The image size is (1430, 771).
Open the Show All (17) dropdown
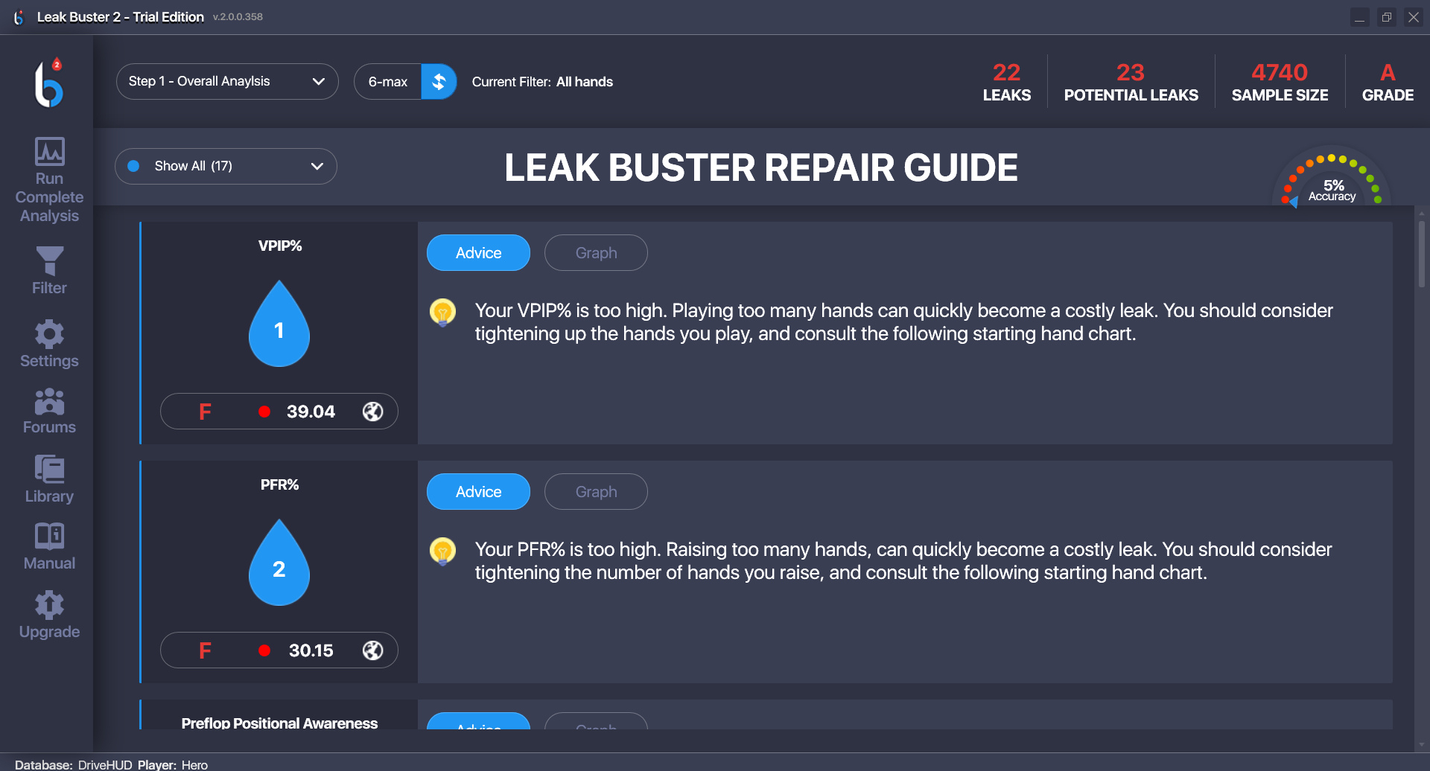click(x=226, y=167)
